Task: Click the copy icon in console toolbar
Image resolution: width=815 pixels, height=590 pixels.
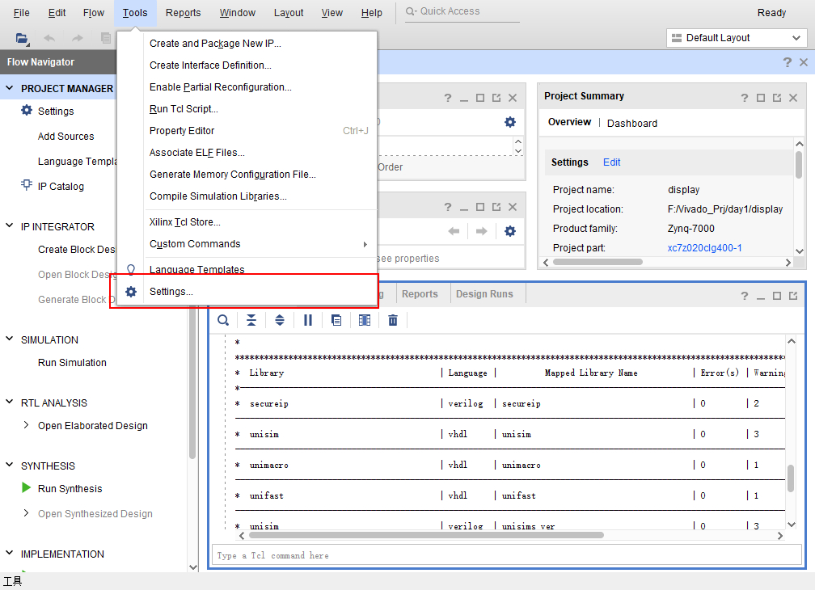Action: pos(336,320)
